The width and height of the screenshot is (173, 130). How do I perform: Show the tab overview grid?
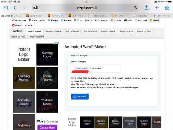click(167, 8)
